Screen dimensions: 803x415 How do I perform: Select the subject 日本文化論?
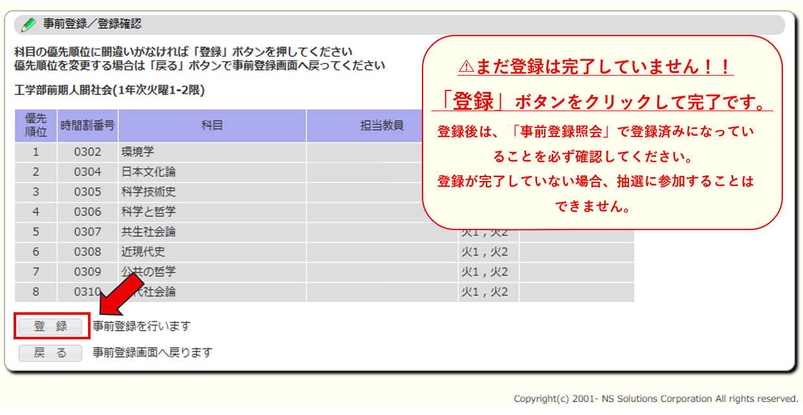point(148,172)
